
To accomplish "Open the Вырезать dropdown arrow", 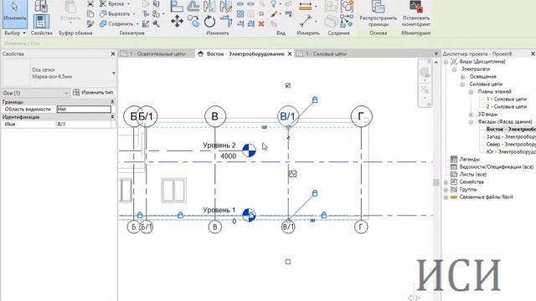I will pyautogui.click(x=134, y=14).
